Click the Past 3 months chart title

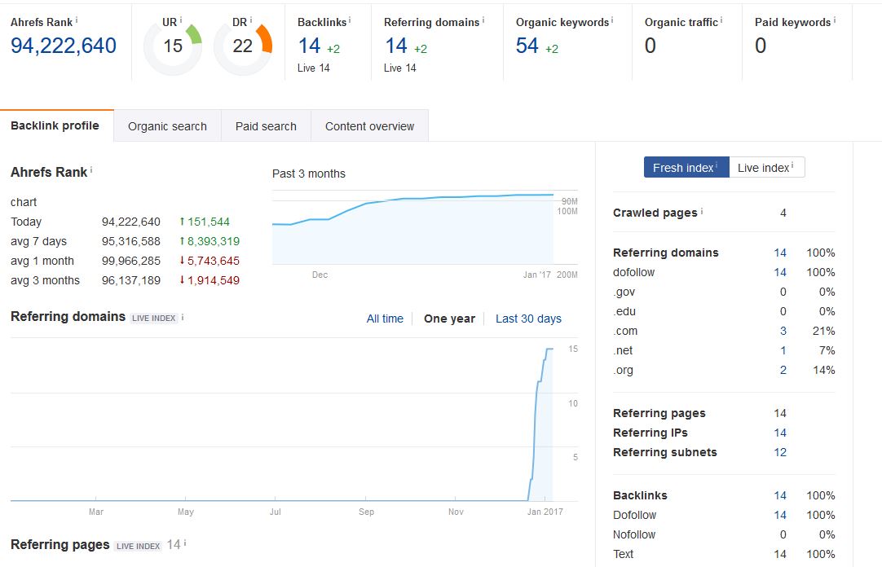(x=309, y=174)
